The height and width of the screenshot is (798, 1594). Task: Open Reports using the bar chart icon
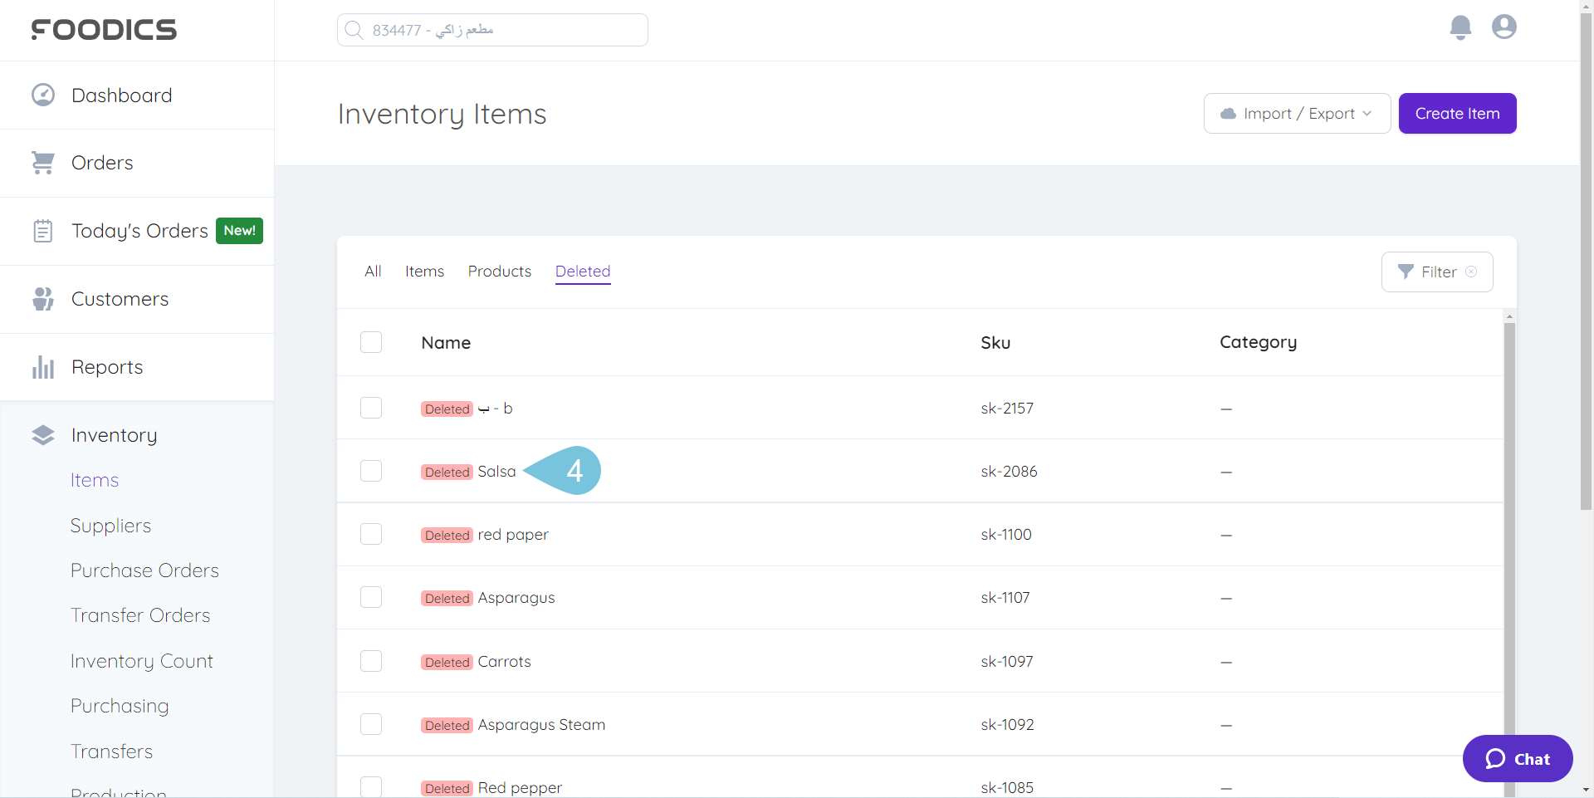pyautogui.click(x=42, y=366)
